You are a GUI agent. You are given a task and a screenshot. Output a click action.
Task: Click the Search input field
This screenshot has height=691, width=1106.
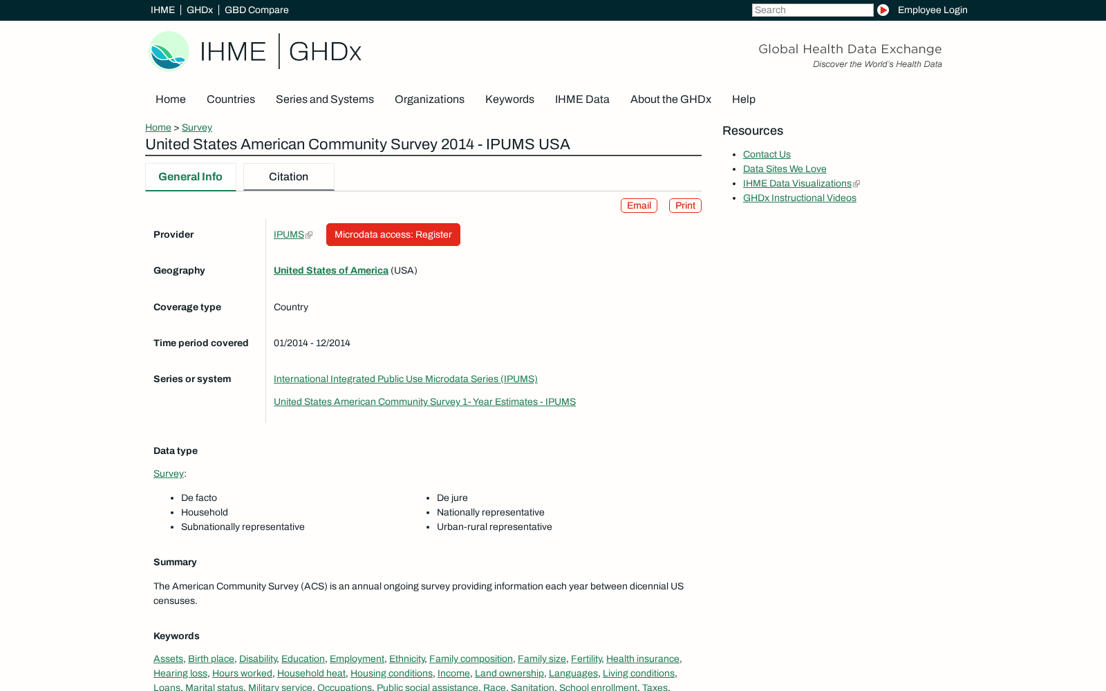tap(813, 10)
